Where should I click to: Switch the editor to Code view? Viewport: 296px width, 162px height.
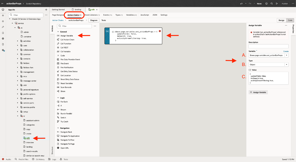point(290,20)
